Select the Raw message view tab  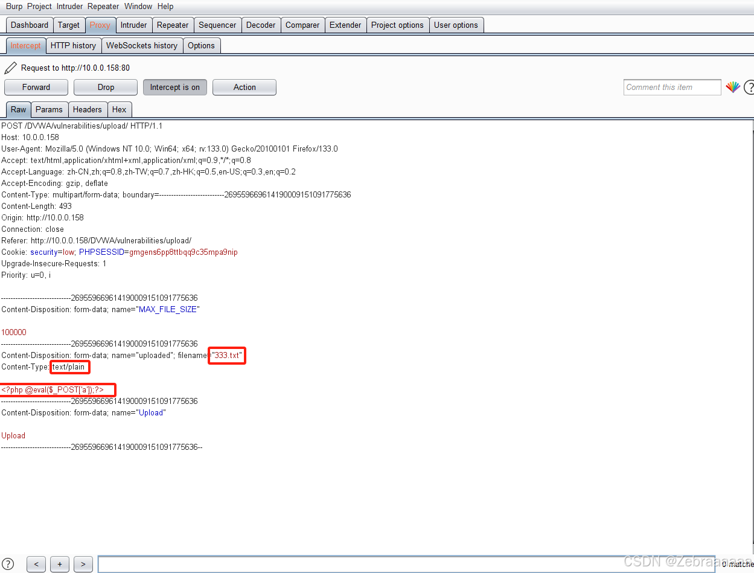pos(19,109)
